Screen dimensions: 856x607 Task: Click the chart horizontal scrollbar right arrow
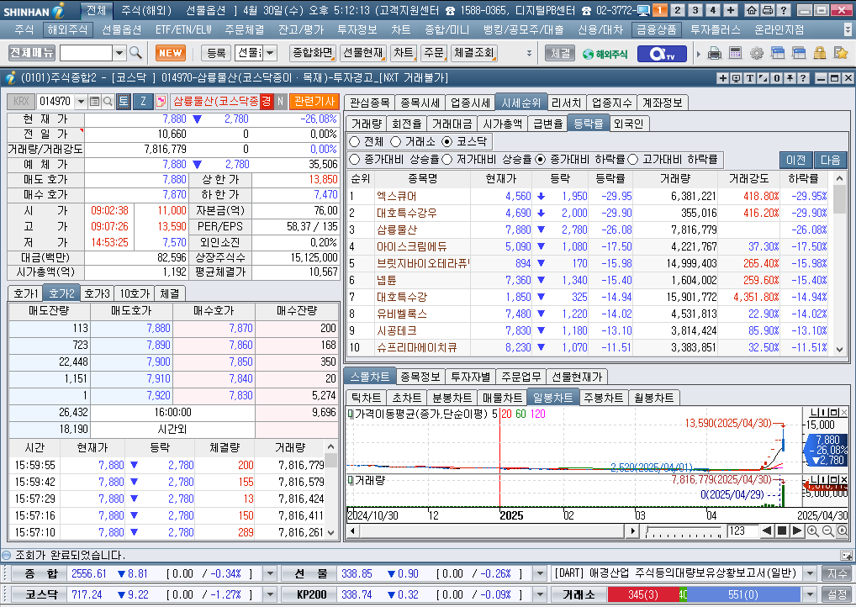click(632, 530)
